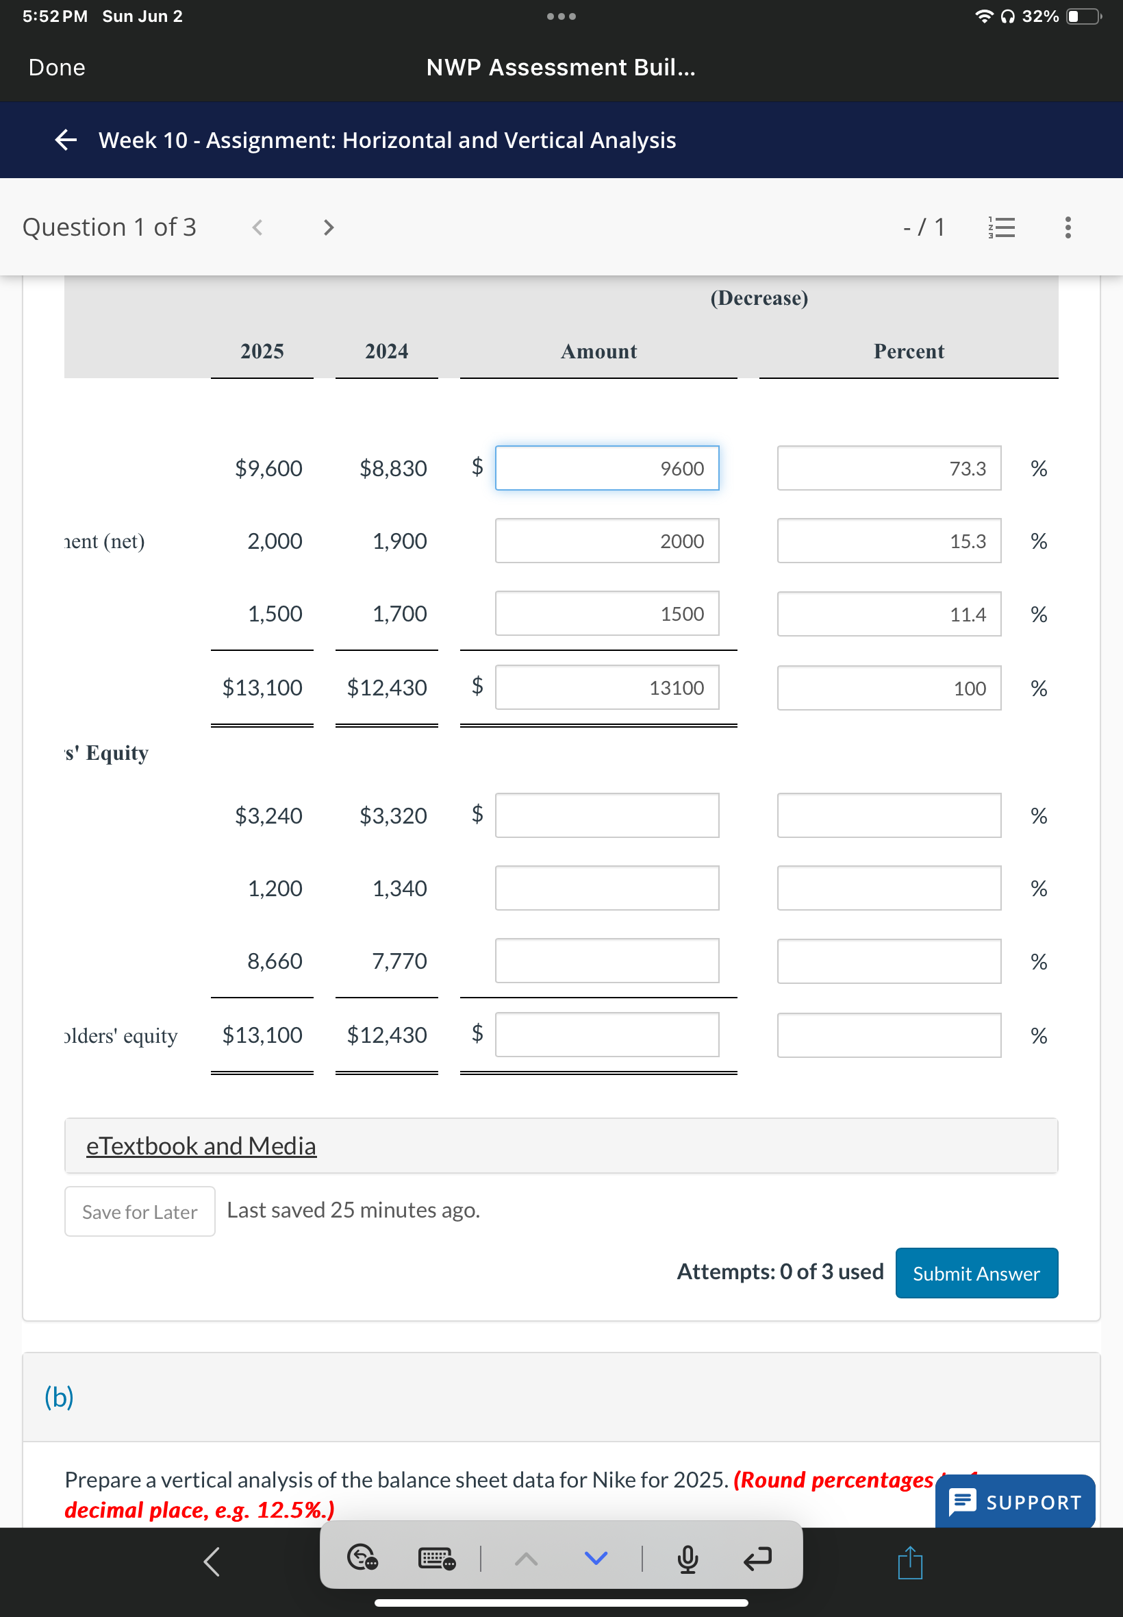Go to the previous question chevron
The width and height of the screenshot is (1123, 1617).
(257, 227)
